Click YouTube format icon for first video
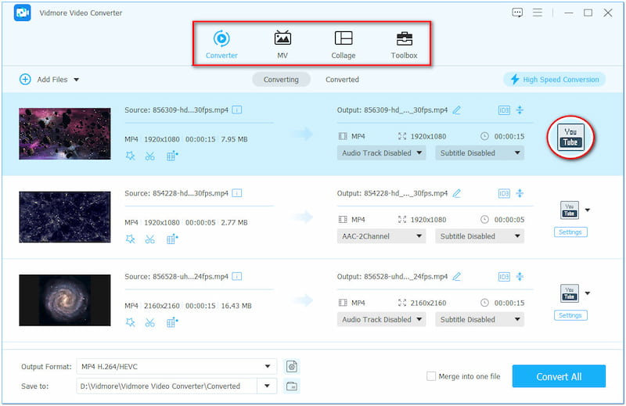This screenshot has width=626, height=406. pos(570,138)
